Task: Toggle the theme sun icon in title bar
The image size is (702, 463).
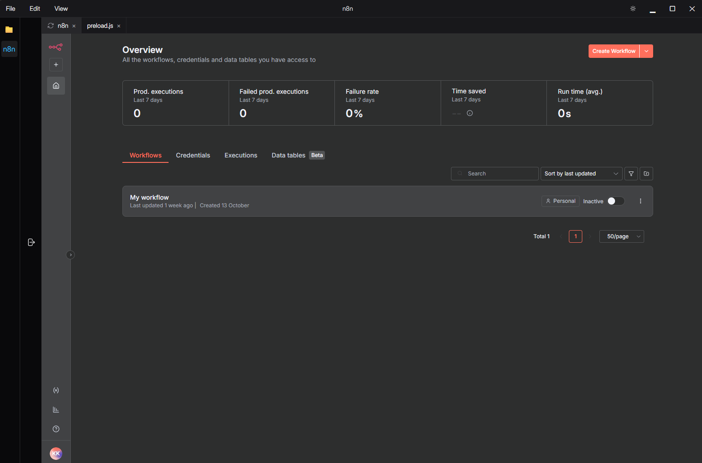Action: point(633,9)
